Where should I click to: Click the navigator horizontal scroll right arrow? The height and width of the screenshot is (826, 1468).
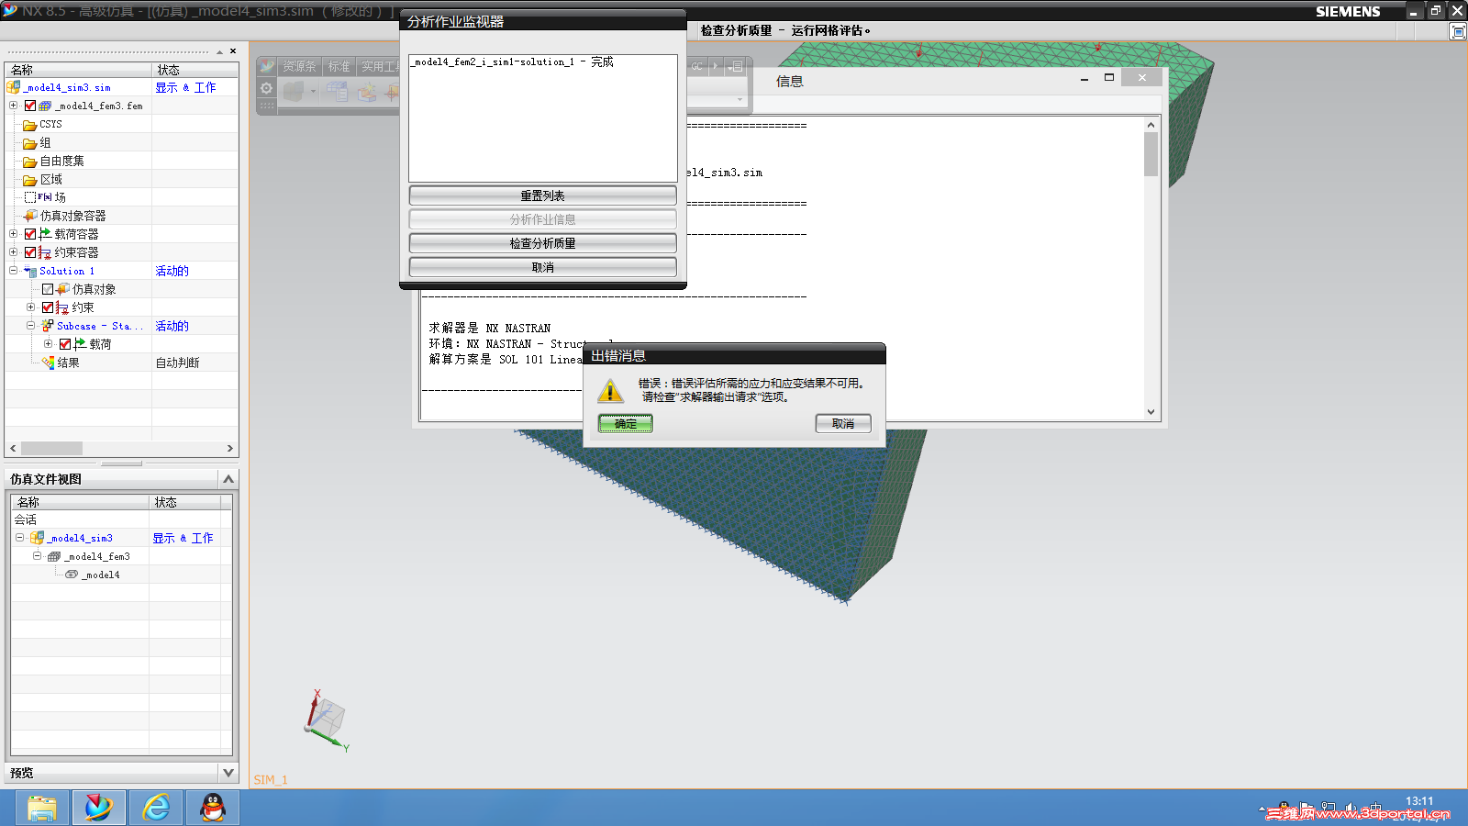click(x=230, y=448)
